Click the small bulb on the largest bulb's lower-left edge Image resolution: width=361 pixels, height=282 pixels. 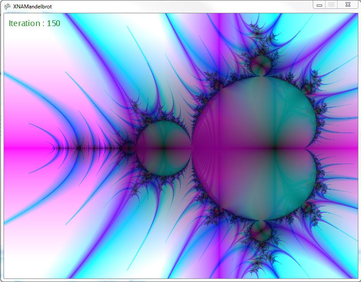(217, 211)
